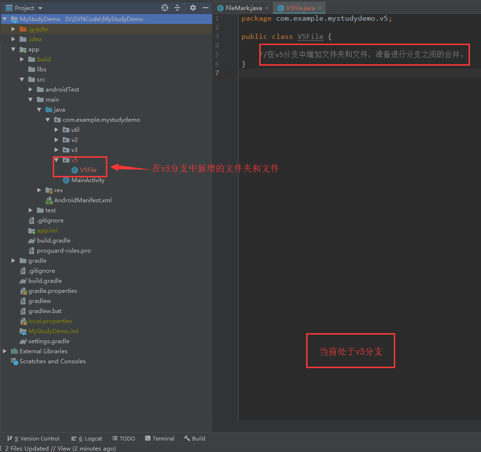Select External Libraries icon
This screenshot has width=481, height=452.
tap(14, 351)
